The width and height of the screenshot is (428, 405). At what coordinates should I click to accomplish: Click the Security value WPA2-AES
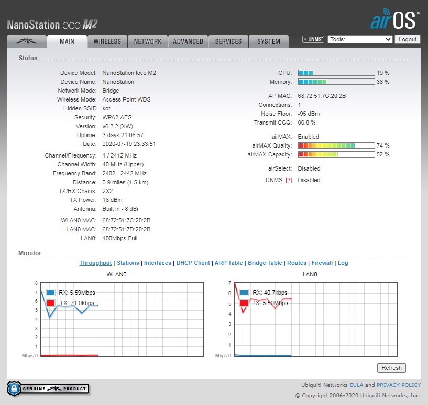pyautogui.click(x=117, y=117)
